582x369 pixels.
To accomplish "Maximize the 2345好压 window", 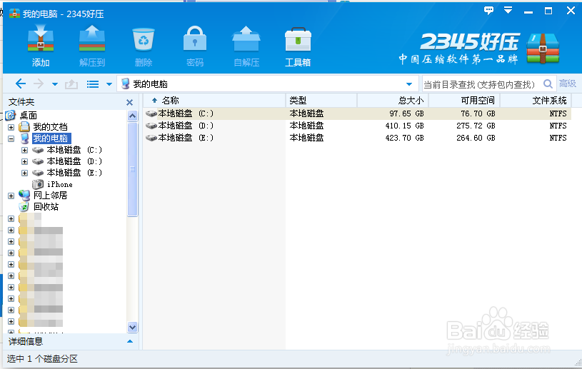I will pyautogui.click(x=548, y=11).
